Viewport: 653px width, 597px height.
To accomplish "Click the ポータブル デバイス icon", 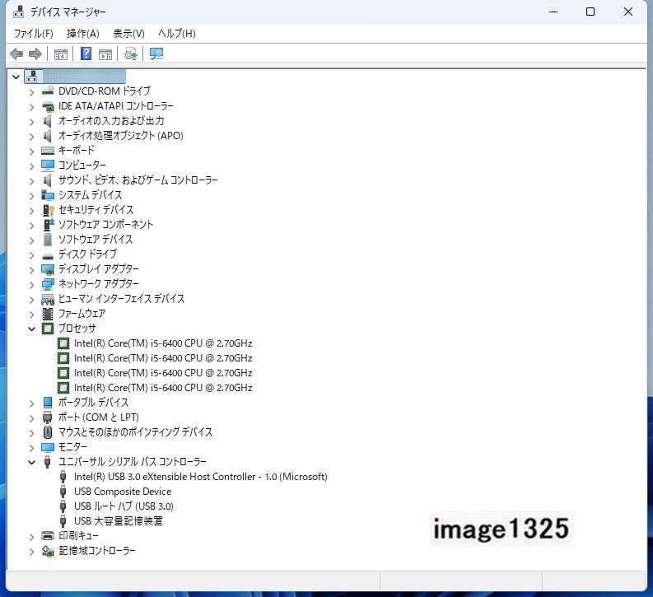I will pyautogui.click(x=48, y=402).
